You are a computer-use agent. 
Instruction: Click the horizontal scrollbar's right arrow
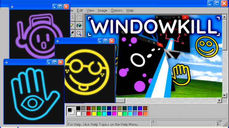[x=219, y=100]
